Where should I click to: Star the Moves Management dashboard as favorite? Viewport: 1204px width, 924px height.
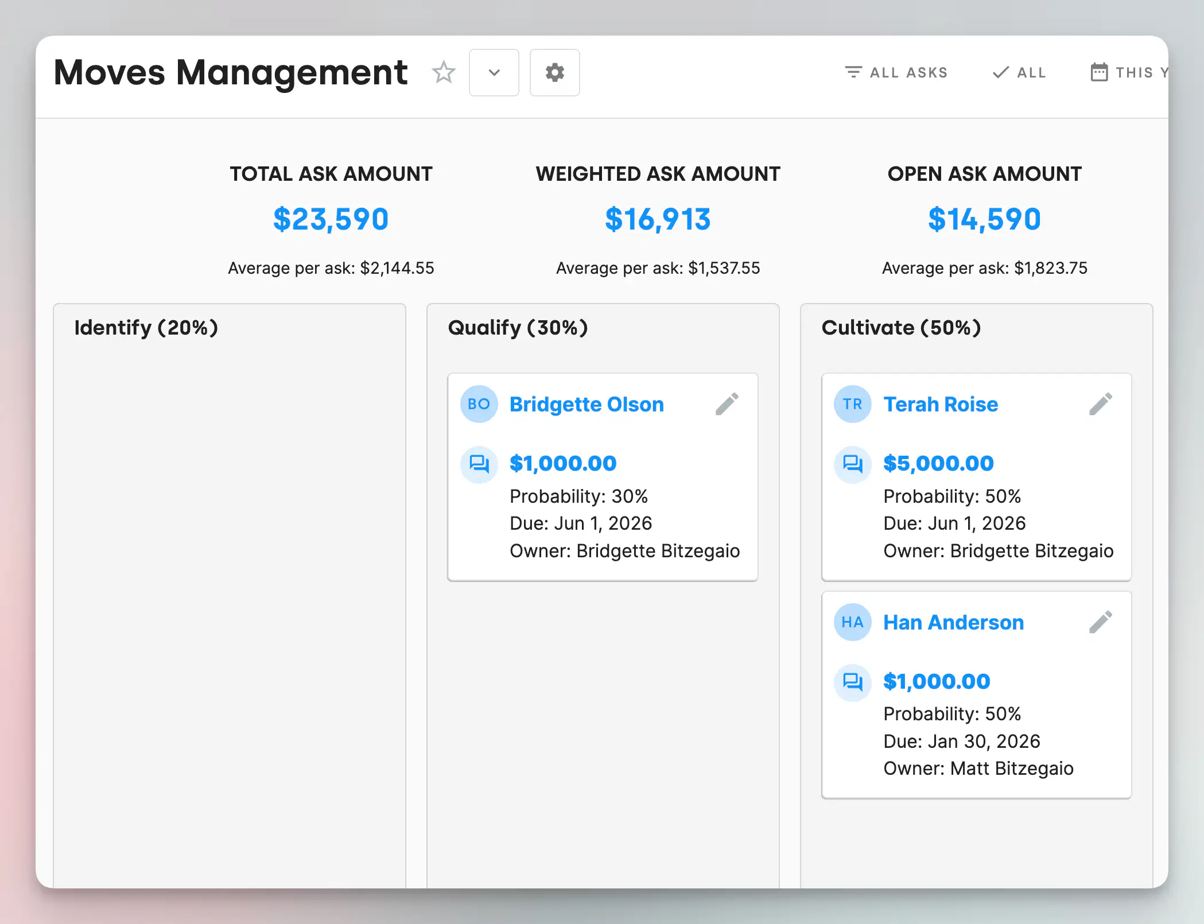coord(444,72)
